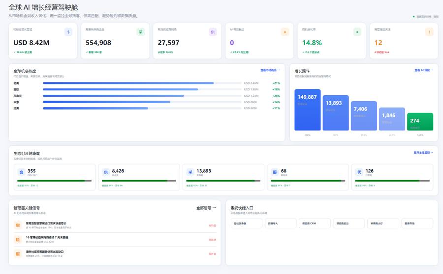
Task: Open the 查看 AI 效能 link in growth funnel panel
Action: [424, 70]
